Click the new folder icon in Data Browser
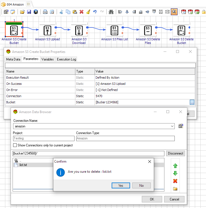This screenshot has height=208, width=206. 175,188
